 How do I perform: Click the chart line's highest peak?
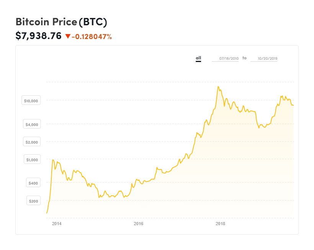[218, 87]
